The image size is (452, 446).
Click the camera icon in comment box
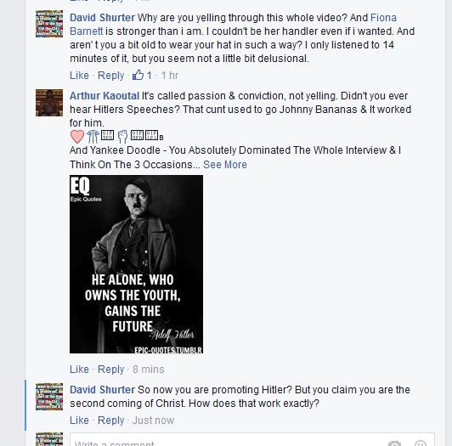(x=394, y=443)
